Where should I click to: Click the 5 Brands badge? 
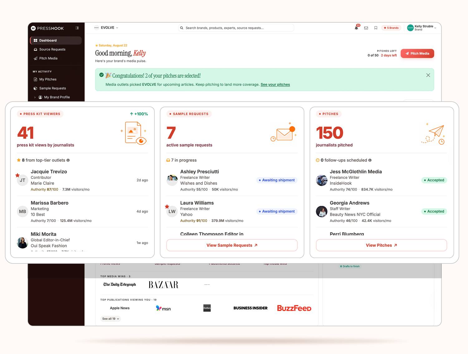pyautogui.click(x=391, y=28)
